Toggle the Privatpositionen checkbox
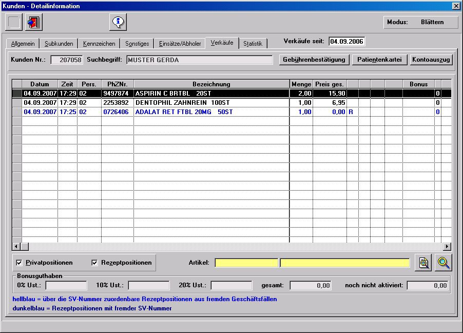This screenshot has height=333, width=463. (x=20, y=263)
